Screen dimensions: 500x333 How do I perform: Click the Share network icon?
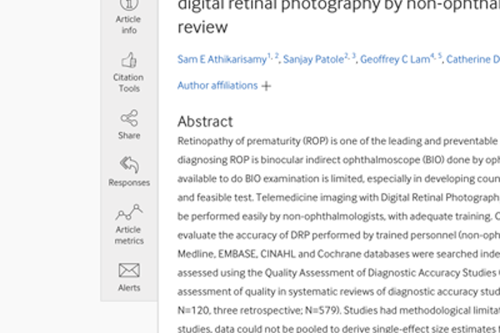[128, 117]
